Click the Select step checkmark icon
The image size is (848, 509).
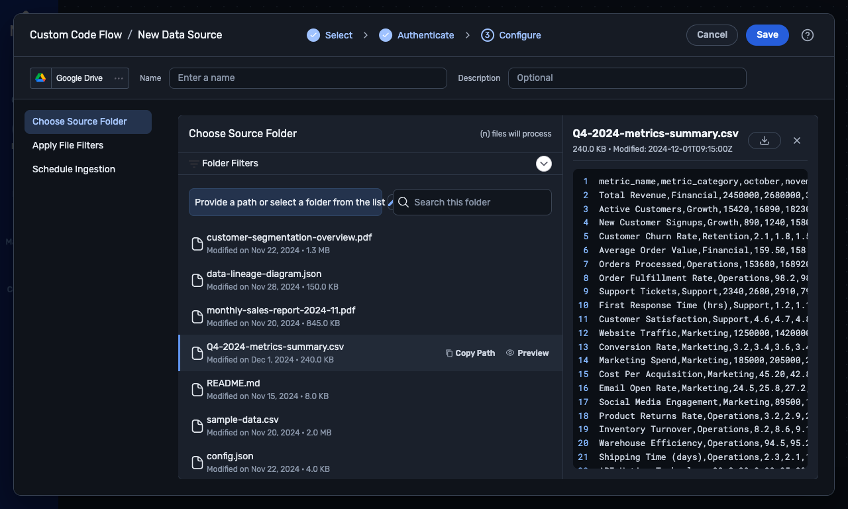pos(313,35)
